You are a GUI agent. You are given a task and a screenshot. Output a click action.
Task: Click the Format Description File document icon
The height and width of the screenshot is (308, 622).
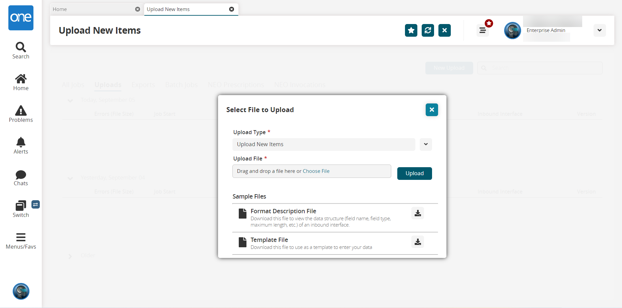coord(242,214)
